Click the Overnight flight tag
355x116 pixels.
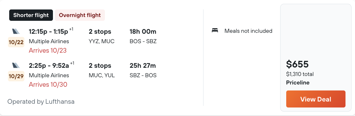coord(80,15)
